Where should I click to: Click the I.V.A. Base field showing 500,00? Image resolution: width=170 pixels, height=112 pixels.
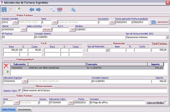coord(11,50)
